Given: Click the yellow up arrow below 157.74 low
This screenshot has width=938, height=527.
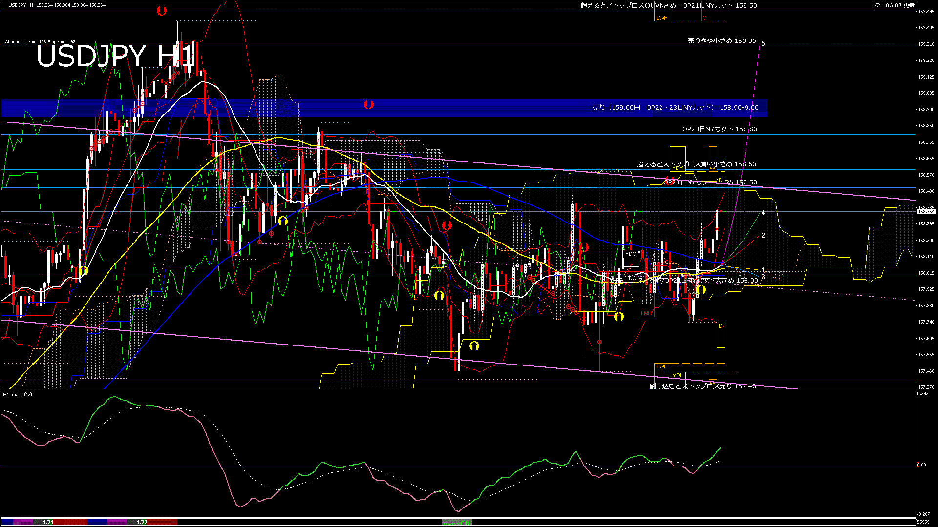Looking at the screenshot, I should 474,346.
